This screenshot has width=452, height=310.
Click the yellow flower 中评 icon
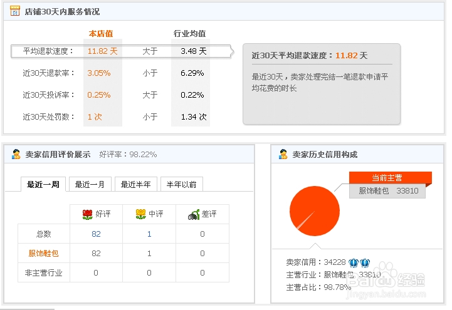click(x=140, y=214)
